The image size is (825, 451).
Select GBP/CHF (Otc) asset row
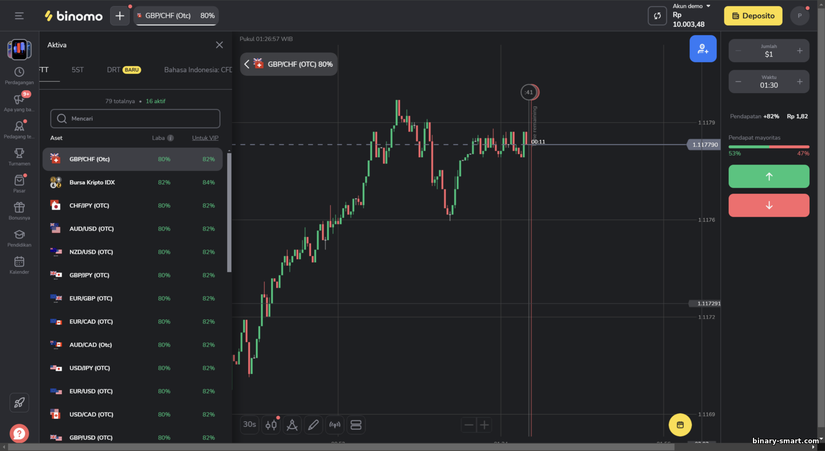(x=133, y=159)
